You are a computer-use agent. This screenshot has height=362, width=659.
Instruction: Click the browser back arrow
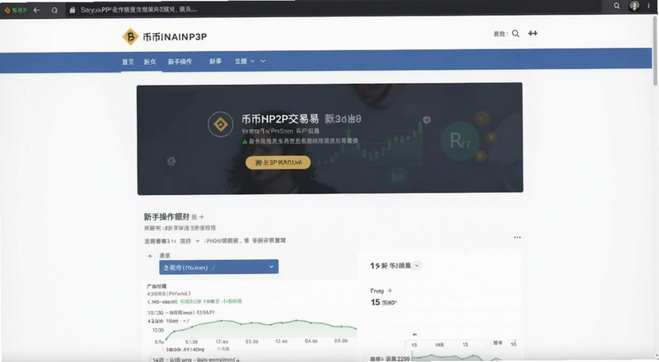pyautogui.click(x=36, y=10)
